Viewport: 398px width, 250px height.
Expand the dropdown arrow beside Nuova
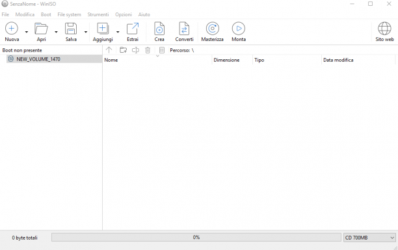pyautogui.click(x=27, y=32)
